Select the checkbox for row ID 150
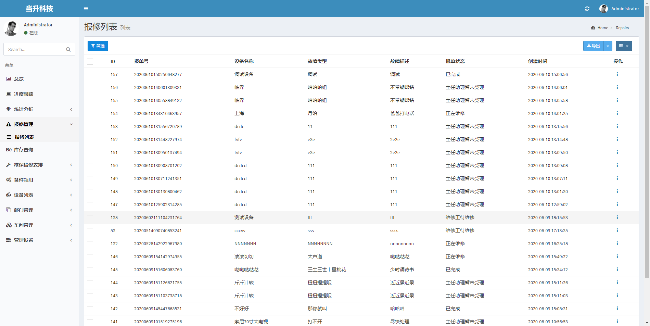This screenshot has height=326, width=650. pyautogui.click(x=90, y=166)
